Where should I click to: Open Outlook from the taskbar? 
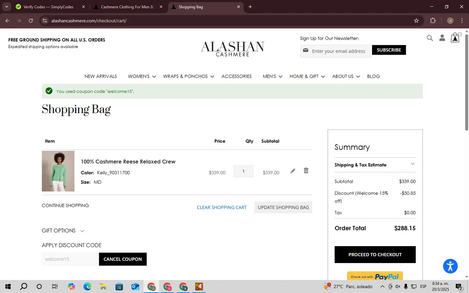(135, 286)
